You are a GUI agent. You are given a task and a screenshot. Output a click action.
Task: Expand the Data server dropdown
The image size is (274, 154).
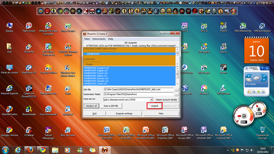tap(151, 100)
